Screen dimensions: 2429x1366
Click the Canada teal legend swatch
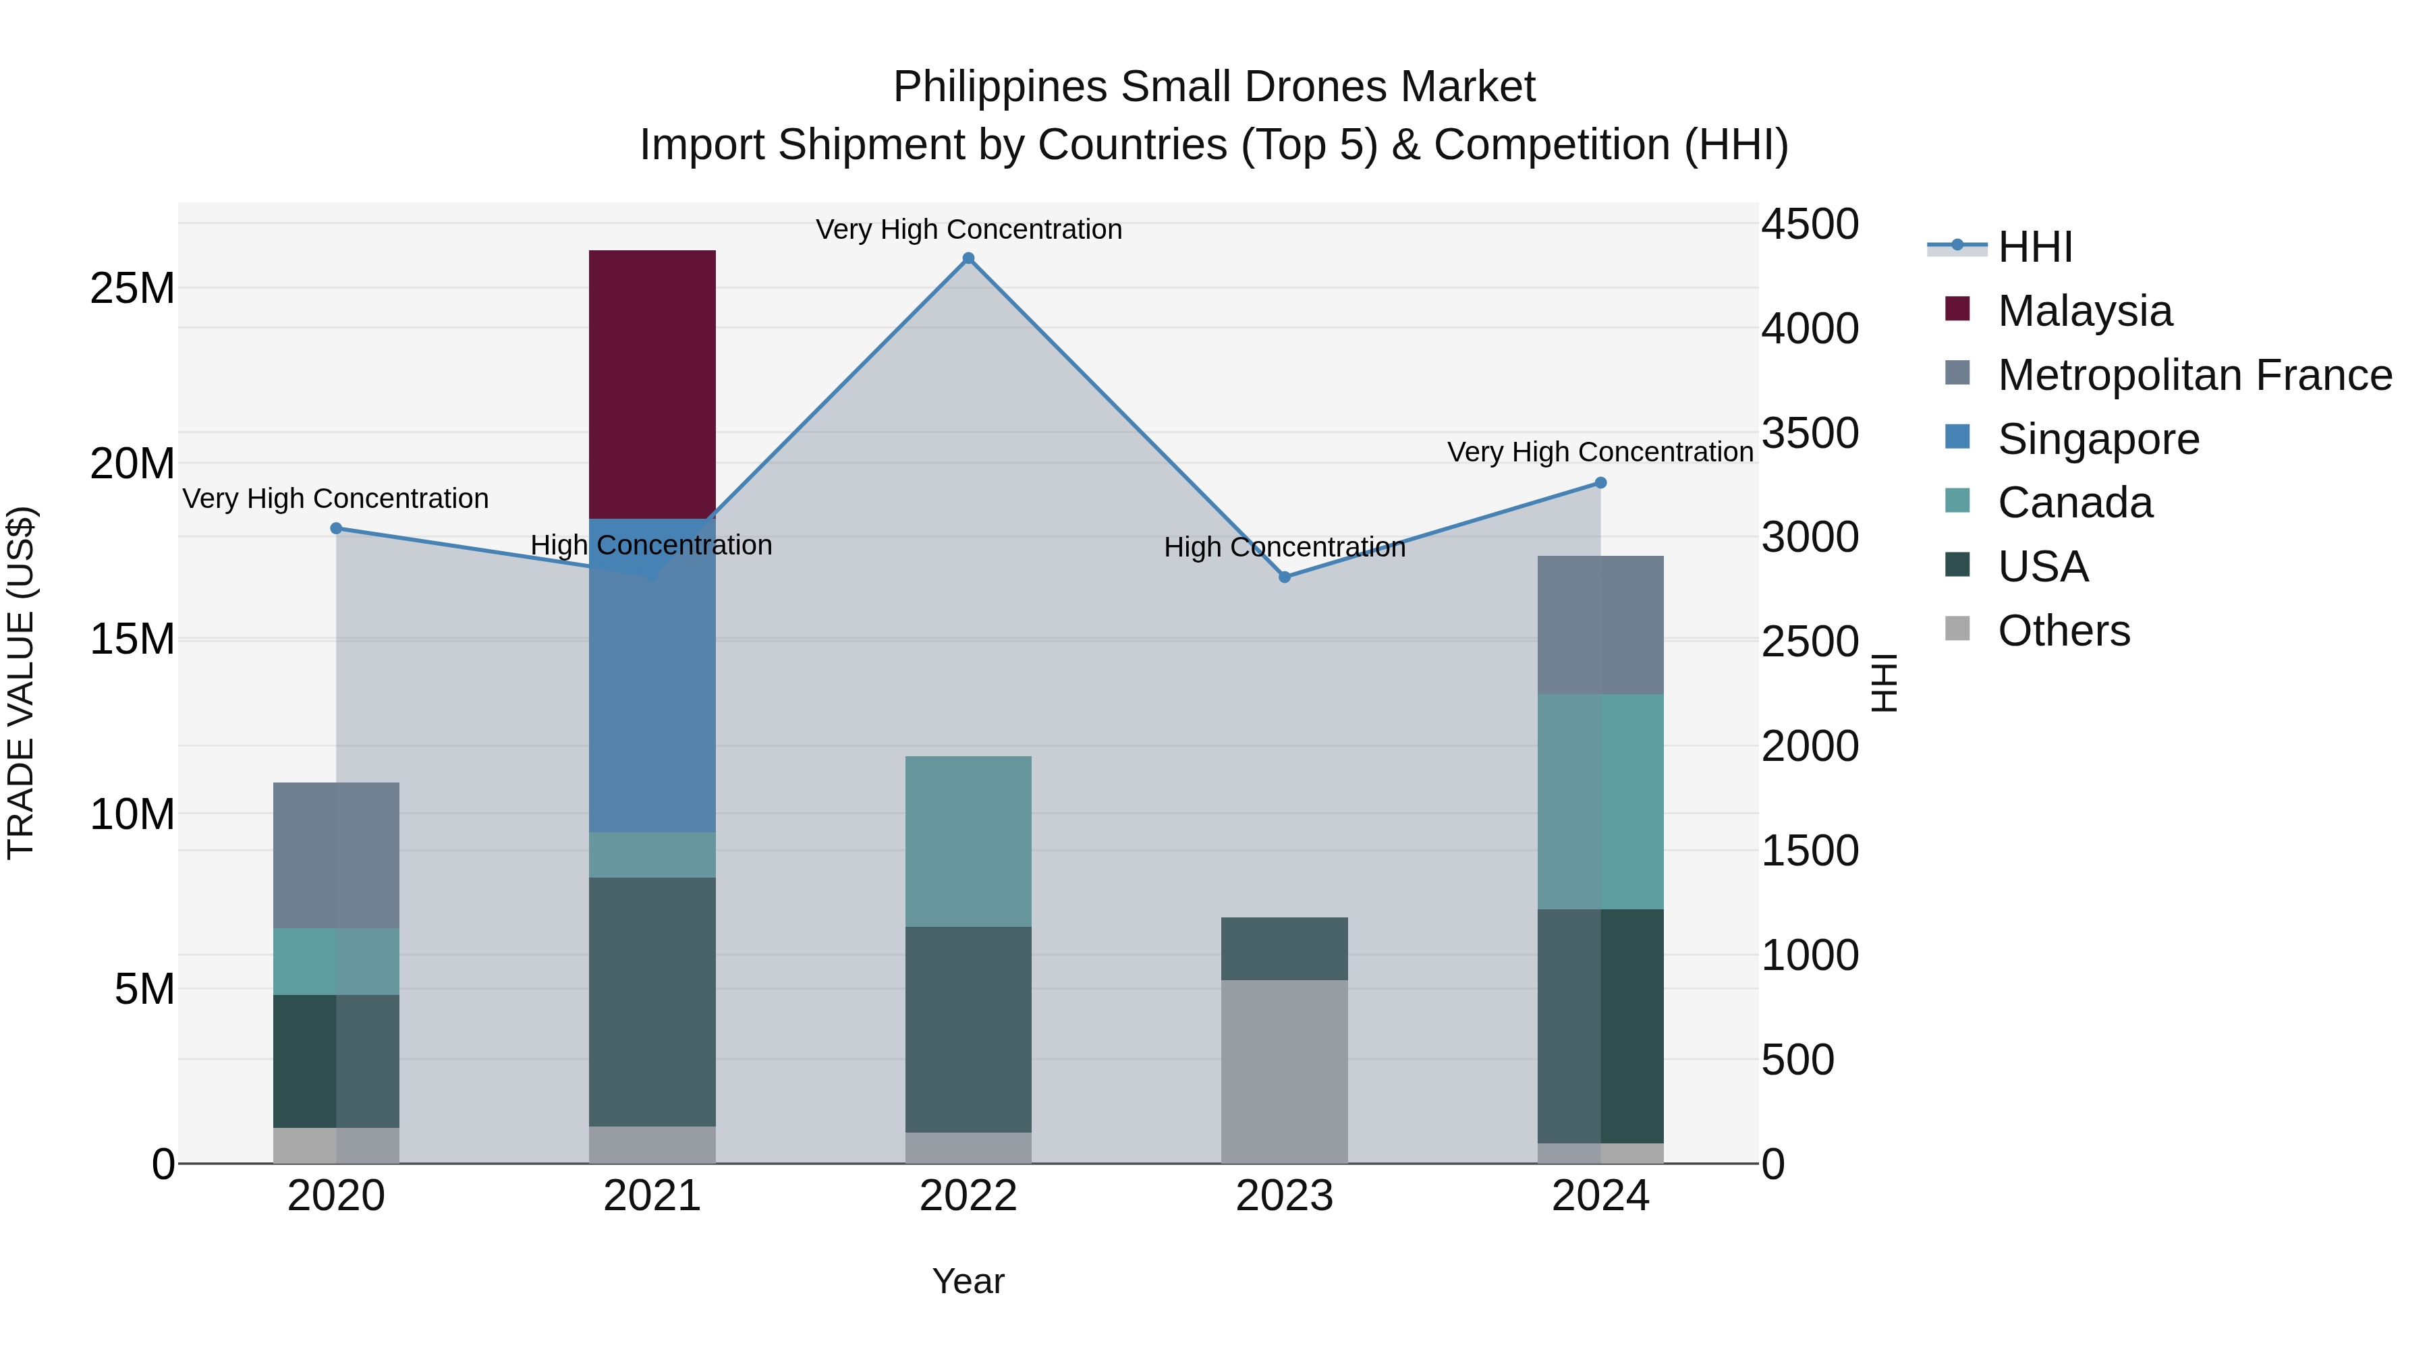pyautogui.click(x=1957, y=501)
